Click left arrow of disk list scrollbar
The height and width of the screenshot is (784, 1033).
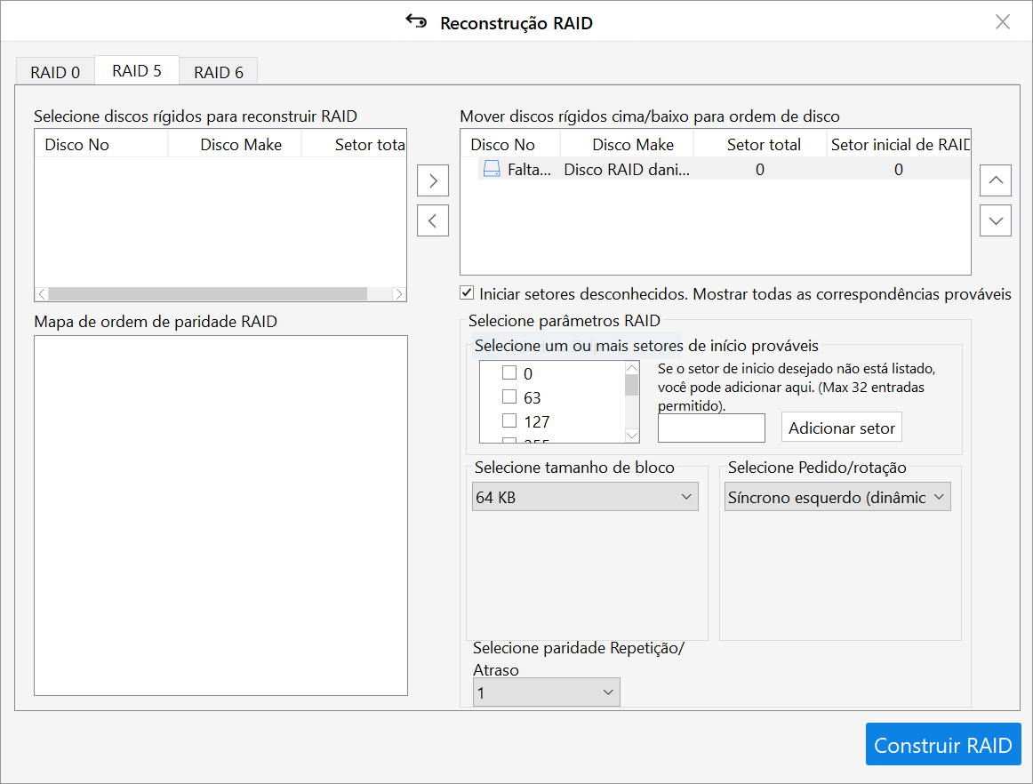click(42, 294)
